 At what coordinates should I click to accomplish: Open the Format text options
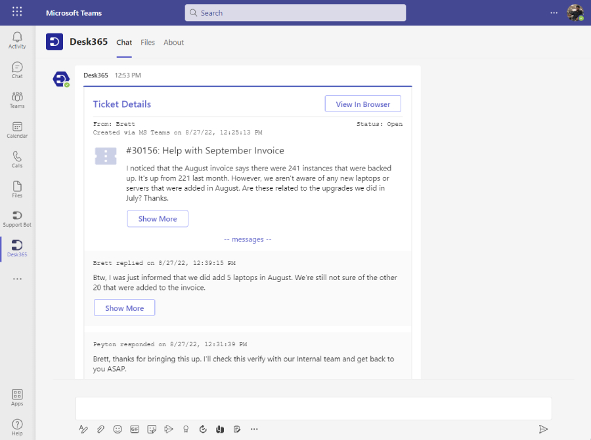pyautogui.click(x=83, y=429)
